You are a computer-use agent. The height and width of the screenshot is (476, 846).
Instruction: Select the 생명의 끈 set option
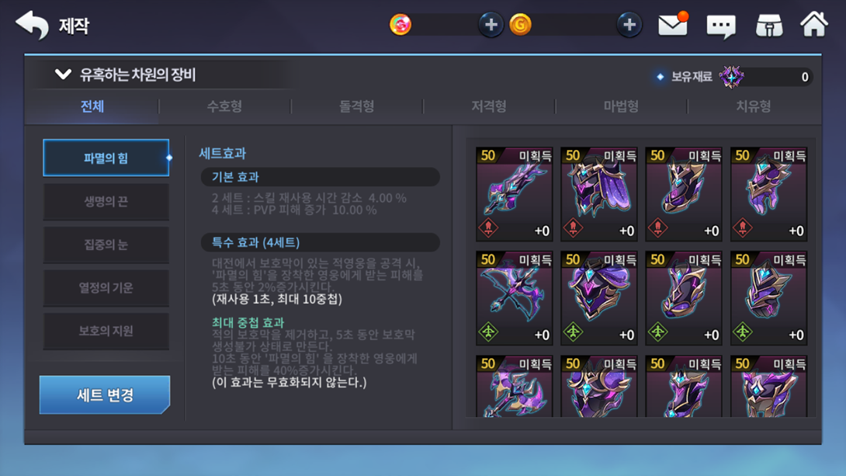coord(106,201)
